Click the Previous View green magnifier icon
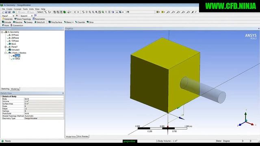The image size is (260, 146). (103, 12)
